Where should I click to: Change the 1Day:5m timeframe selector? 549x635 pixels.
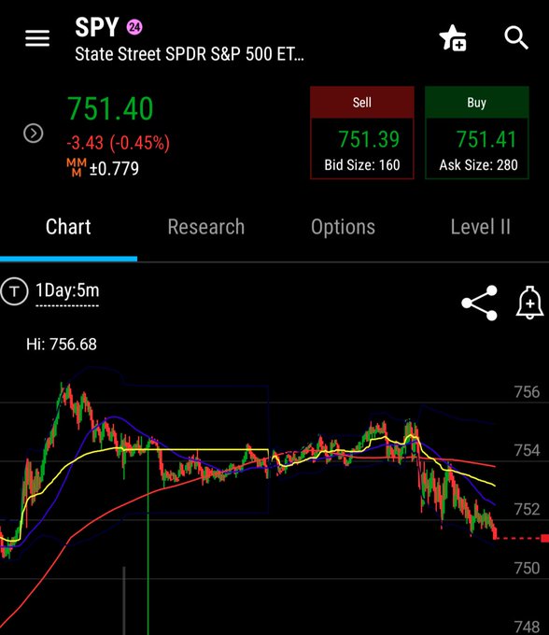click(x=67, y=290)
